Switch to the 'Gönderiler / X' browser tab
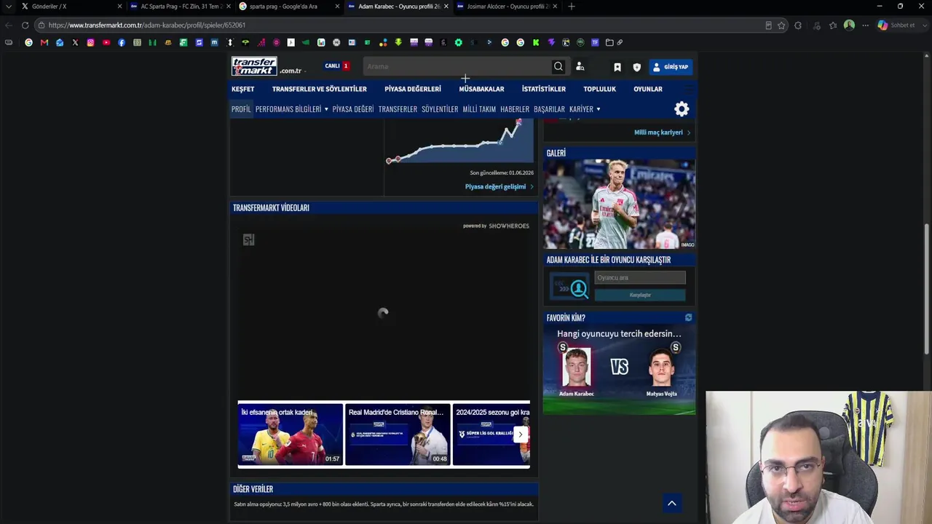This screenshot has width=932, height=524. click(71, 7)
